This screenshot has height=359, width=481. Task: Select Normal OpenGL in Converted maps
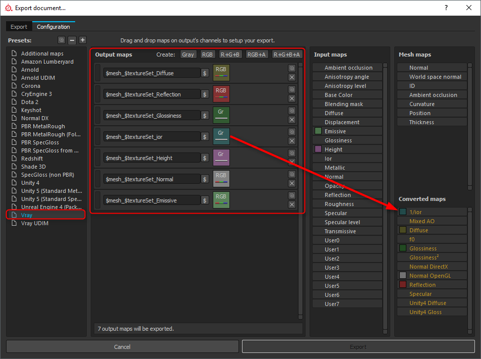pos(432,276)
